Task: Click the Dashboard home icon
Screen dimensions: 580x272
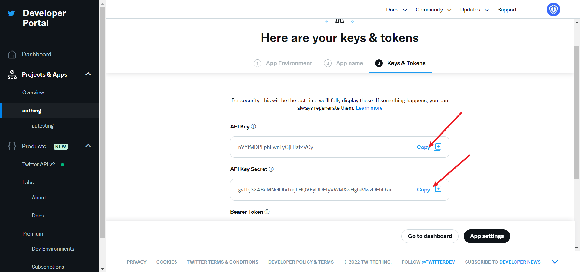Action: (x=12, y=54)
